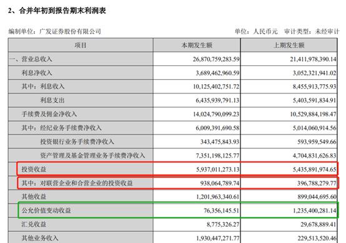Select the 营业总收入 row label
The image size is (346, 243).
(x=31, y=59)
